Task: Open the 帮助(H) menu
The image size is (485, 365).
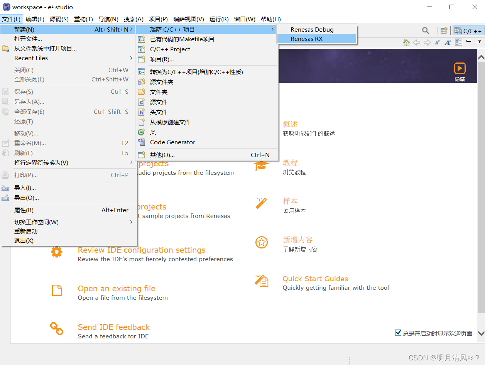Action: 271,19
